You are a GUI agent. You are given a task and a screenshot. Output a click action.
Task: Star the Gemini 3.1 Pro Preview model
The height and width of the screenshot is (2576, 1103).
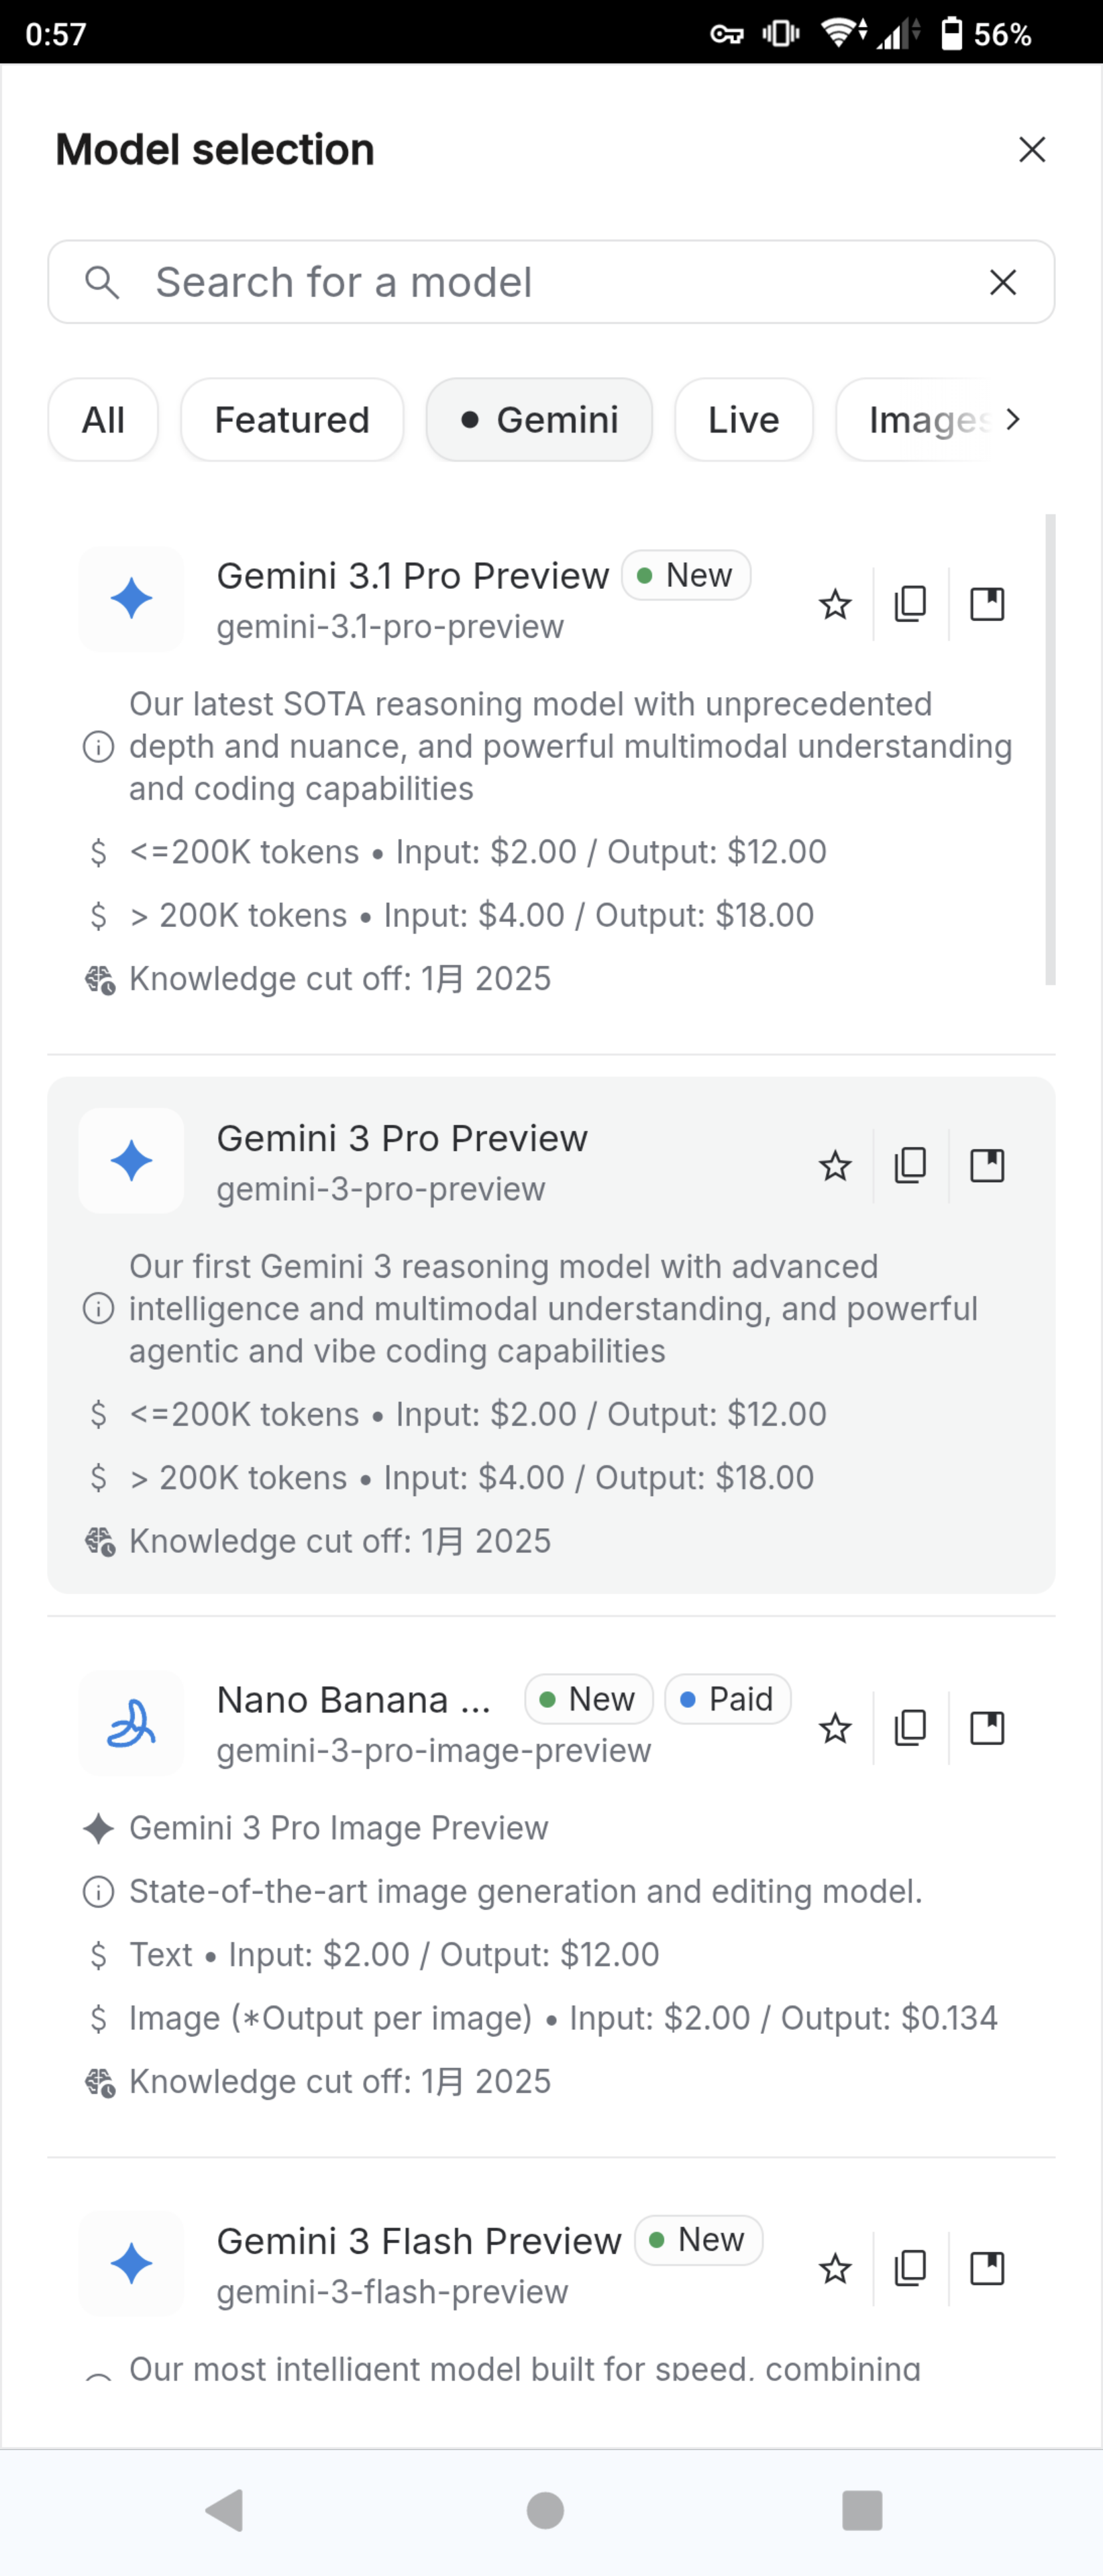point(835,604)
